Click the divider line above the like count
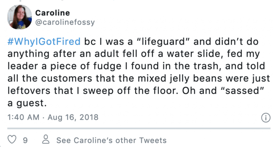Image resolution: width=273 pixels, height=147 pixels. [139, 129]
